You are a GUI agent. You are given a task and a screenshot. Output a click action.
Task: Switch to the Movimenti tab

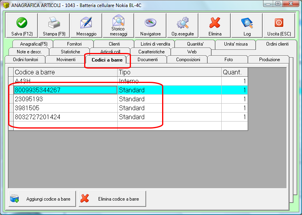tap(66, 60)
